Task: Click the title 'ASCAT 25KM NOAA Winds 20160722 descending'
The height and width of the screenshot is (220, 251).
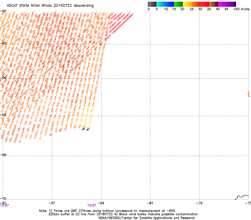Action: point(50,6)
